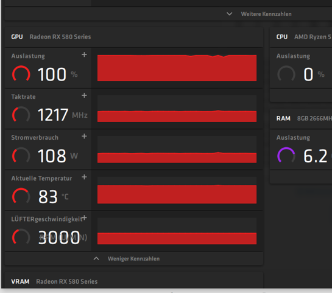Click the GPU Auslastung history graph
Viewport: 332px width, 293px height.
coord(177,68)
